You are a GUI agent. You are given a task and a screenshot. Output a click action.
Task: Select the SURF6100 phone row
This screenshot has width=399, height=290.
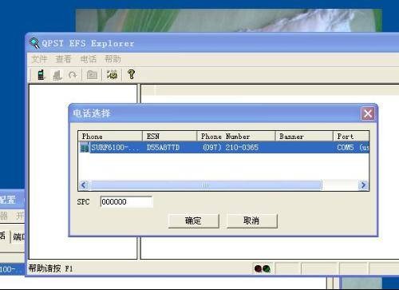tap(223, 147)
